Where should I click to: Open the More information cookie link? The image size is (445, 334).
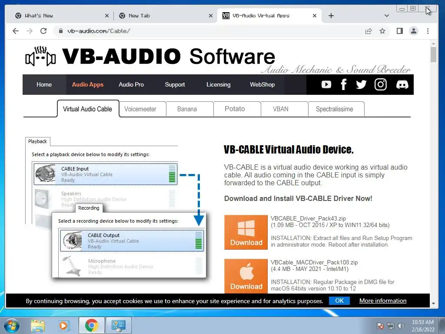[382, 301]
